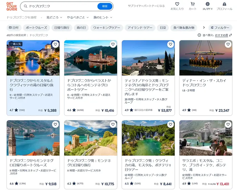Open the Perast island Montenegro boat tour photo
This screenshot has height=192, width=237.
90,58
